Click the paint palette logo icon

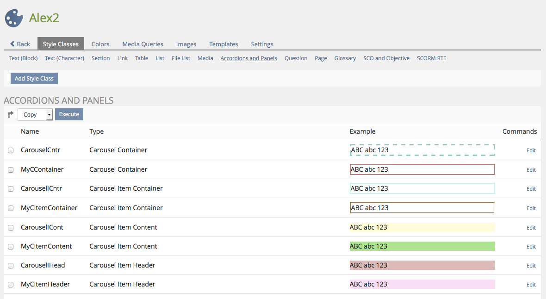coord(14,19)
